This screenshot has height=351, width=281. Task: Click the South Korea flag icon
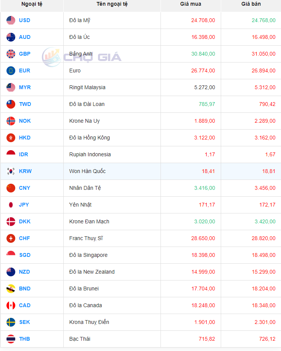(11, 171)
